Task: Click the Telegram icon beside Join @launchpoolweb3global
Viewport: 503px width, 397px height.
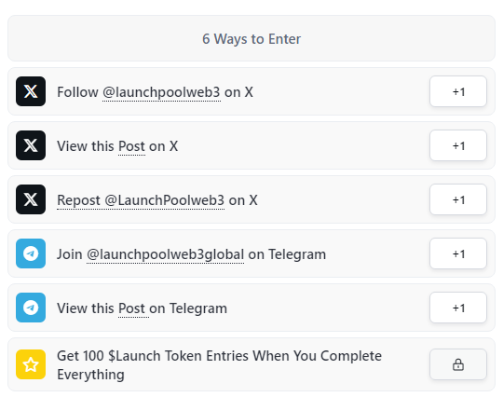Action: 31,253
